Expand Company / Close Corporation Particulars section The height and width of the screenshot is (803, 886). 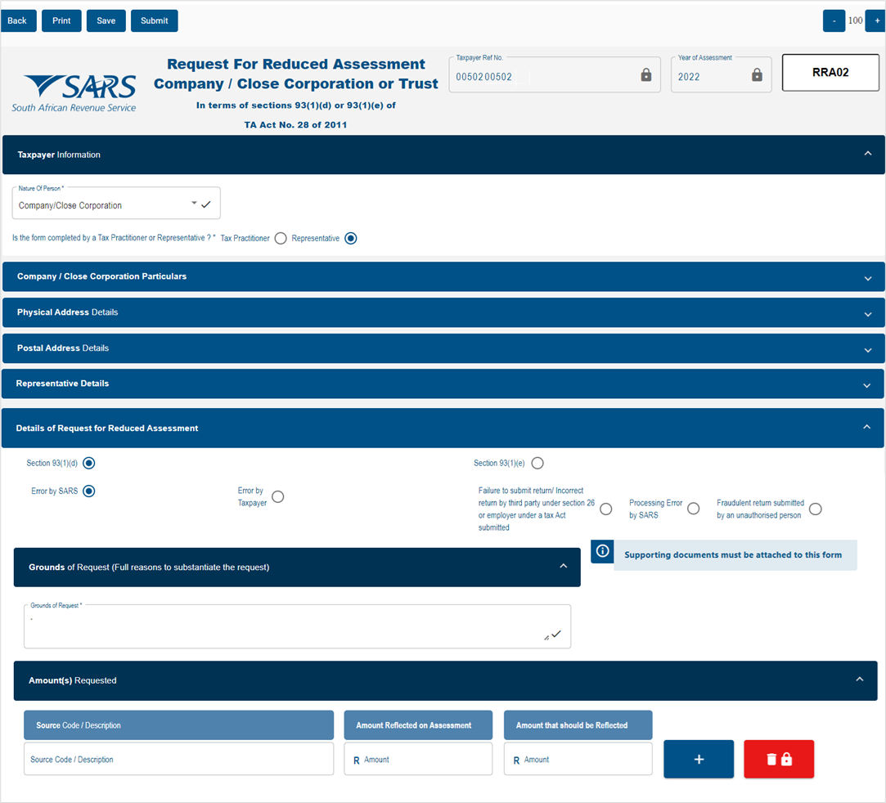tap(443, 276)
